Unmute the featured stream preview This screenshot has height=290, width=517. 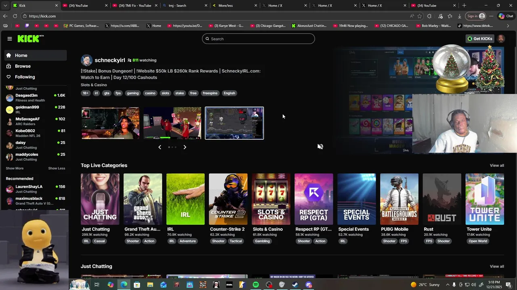point(320,147)
